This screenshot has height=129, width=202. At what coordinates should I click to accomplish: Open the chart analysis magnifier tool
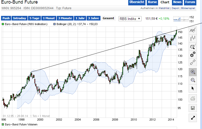(x=193, y=46)
